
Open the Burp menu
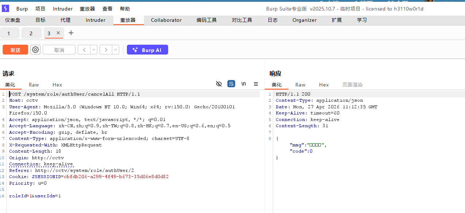22,9
